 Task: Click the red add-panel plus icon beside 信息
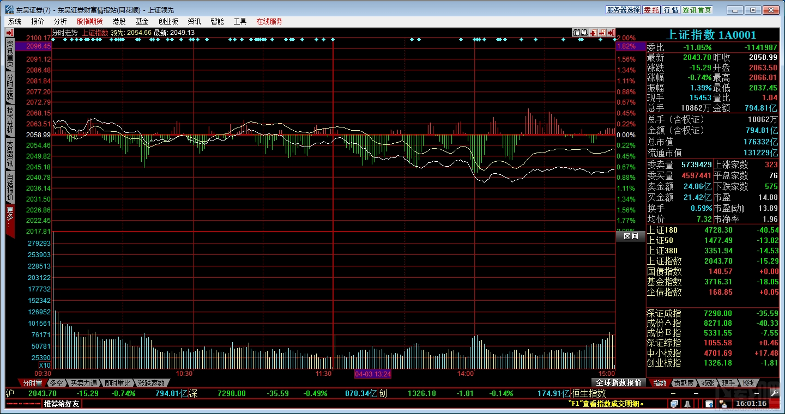pyautogui.click(x=593, y=33)
